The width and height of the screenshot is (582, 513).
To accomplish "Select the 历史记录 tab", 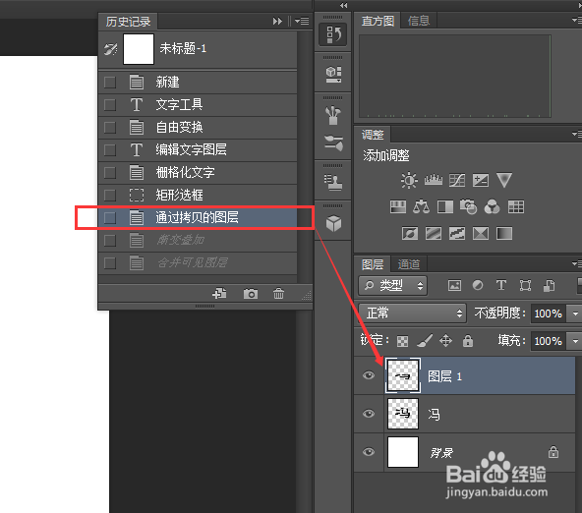I will [x=128, y=22].
